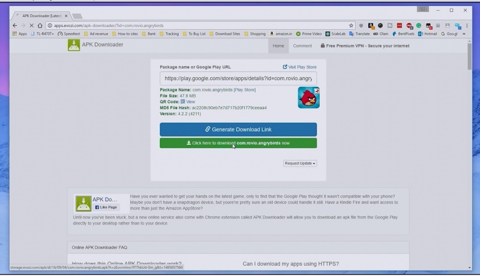
Task: Follow the Visit Play Store link
Action: pyautogui.click(x=299, y=67)
